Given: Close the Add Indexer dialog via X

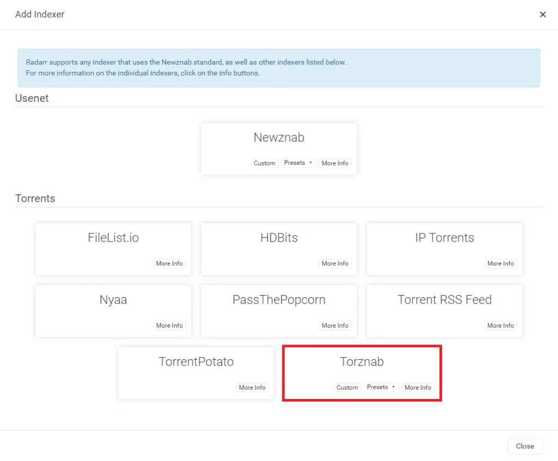Looking at the screenshot, I should click(x=543, y=14).
